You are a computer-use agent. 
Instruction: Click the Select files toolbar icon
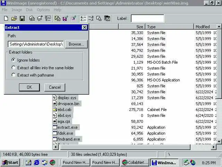pos(48,18)
